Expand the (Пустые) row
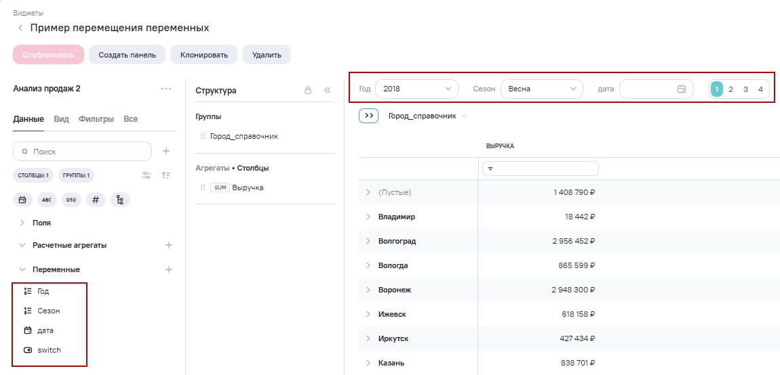Image resolution: width=780 pixels, height=375 pixels. pyautogui.click(x=368, y=192)
